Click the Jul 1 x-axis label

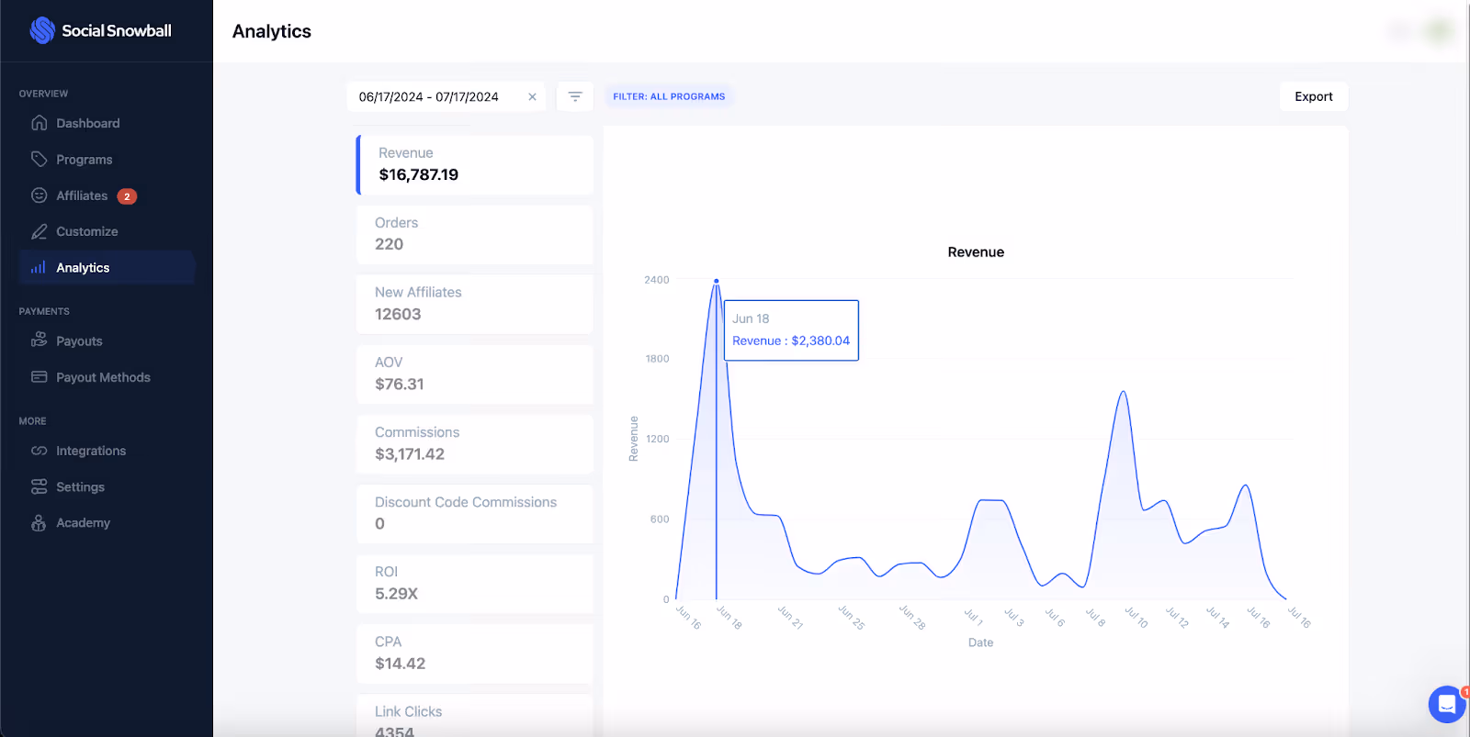[974, 616]
